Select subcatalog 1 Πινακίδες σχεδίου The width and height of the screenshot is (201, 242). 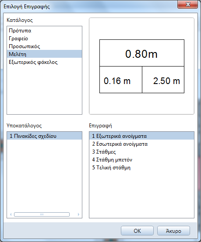pyautogui.click(x=44, y=136)
